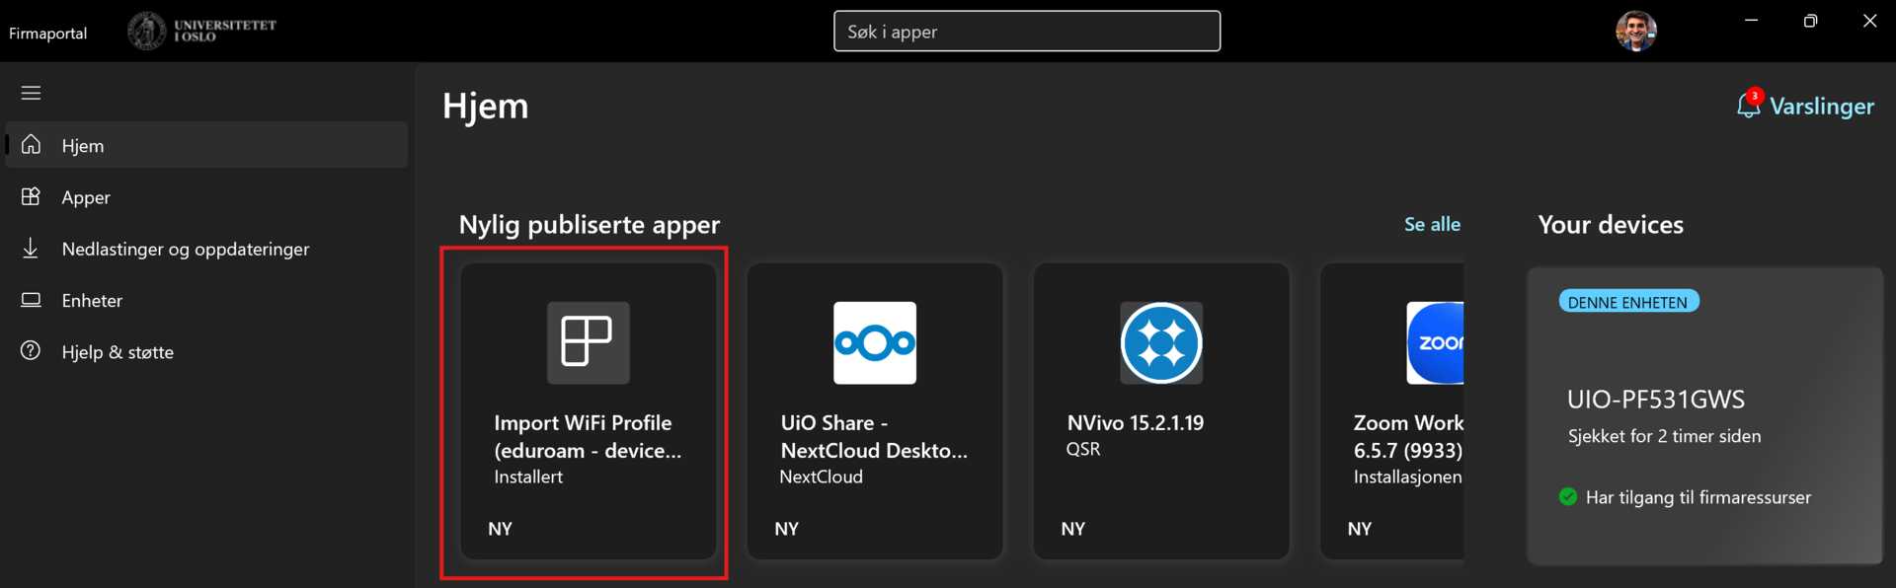Click NY tag on Import WiFi card
This screenshot has width=1896, height=588.
coord(501,529)
